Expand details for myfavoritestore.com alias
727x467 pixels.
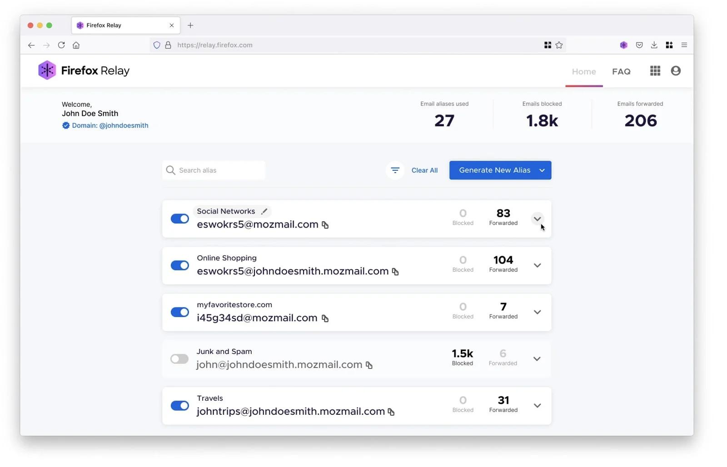tap(538, 312)
